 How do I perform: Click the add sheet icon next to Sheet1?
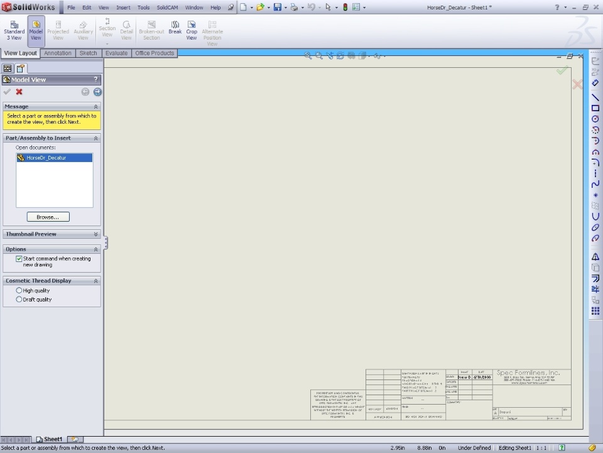(75, 439)
